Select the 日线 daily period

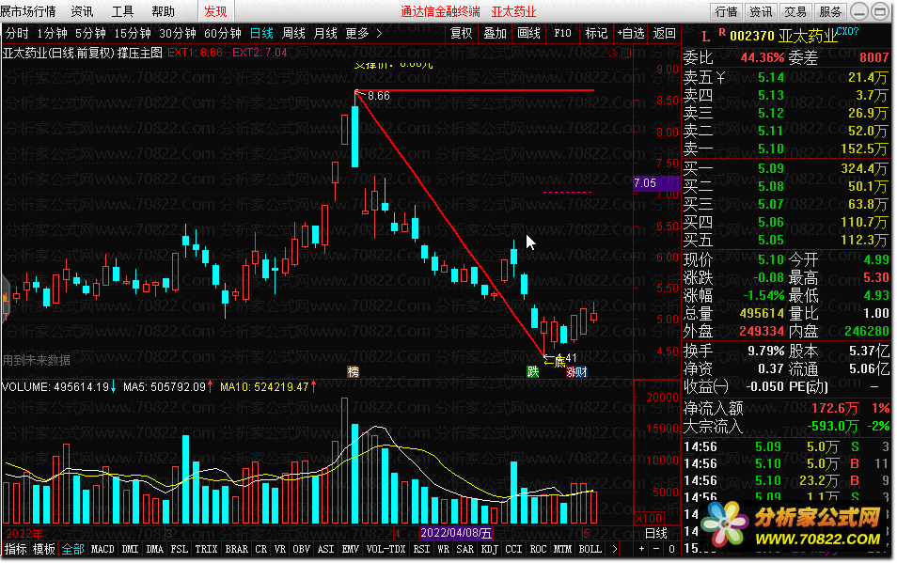pyautogui.click(x=261, y=34)
